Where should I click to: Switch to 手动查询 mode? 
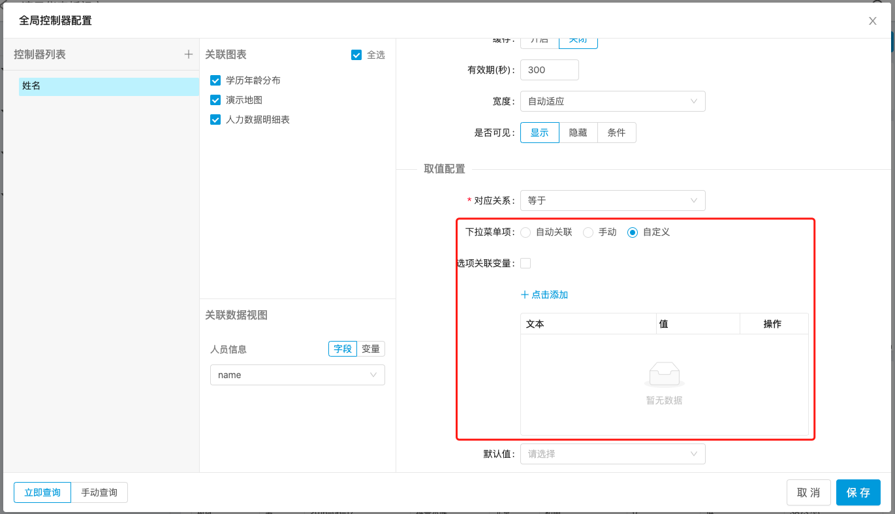click(99, 492)
